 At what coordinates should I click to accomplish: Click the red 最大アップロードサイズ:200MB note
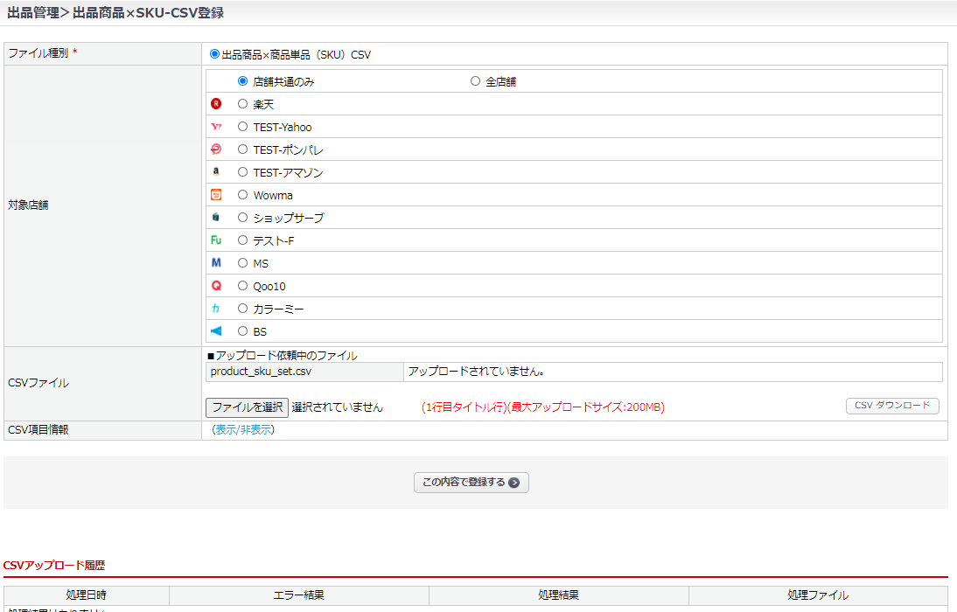click(x=588, y=407)
